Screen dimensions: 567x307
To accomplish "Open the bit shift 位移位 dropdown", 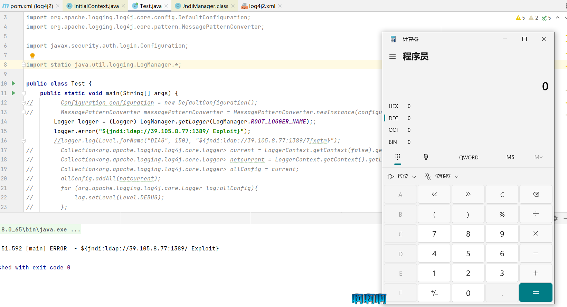I will [442, 176].
